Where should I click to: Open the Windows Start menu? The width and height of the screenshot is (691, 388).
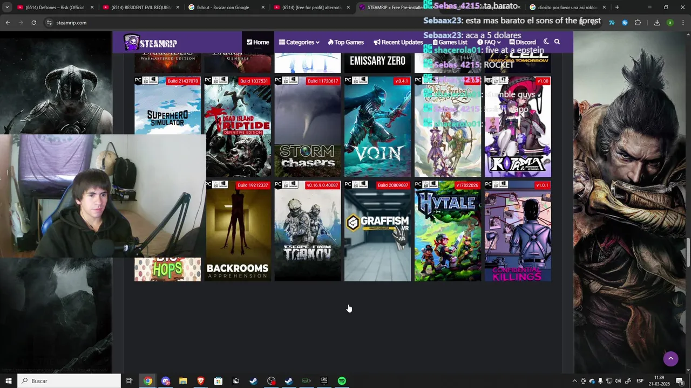point(9,381)
